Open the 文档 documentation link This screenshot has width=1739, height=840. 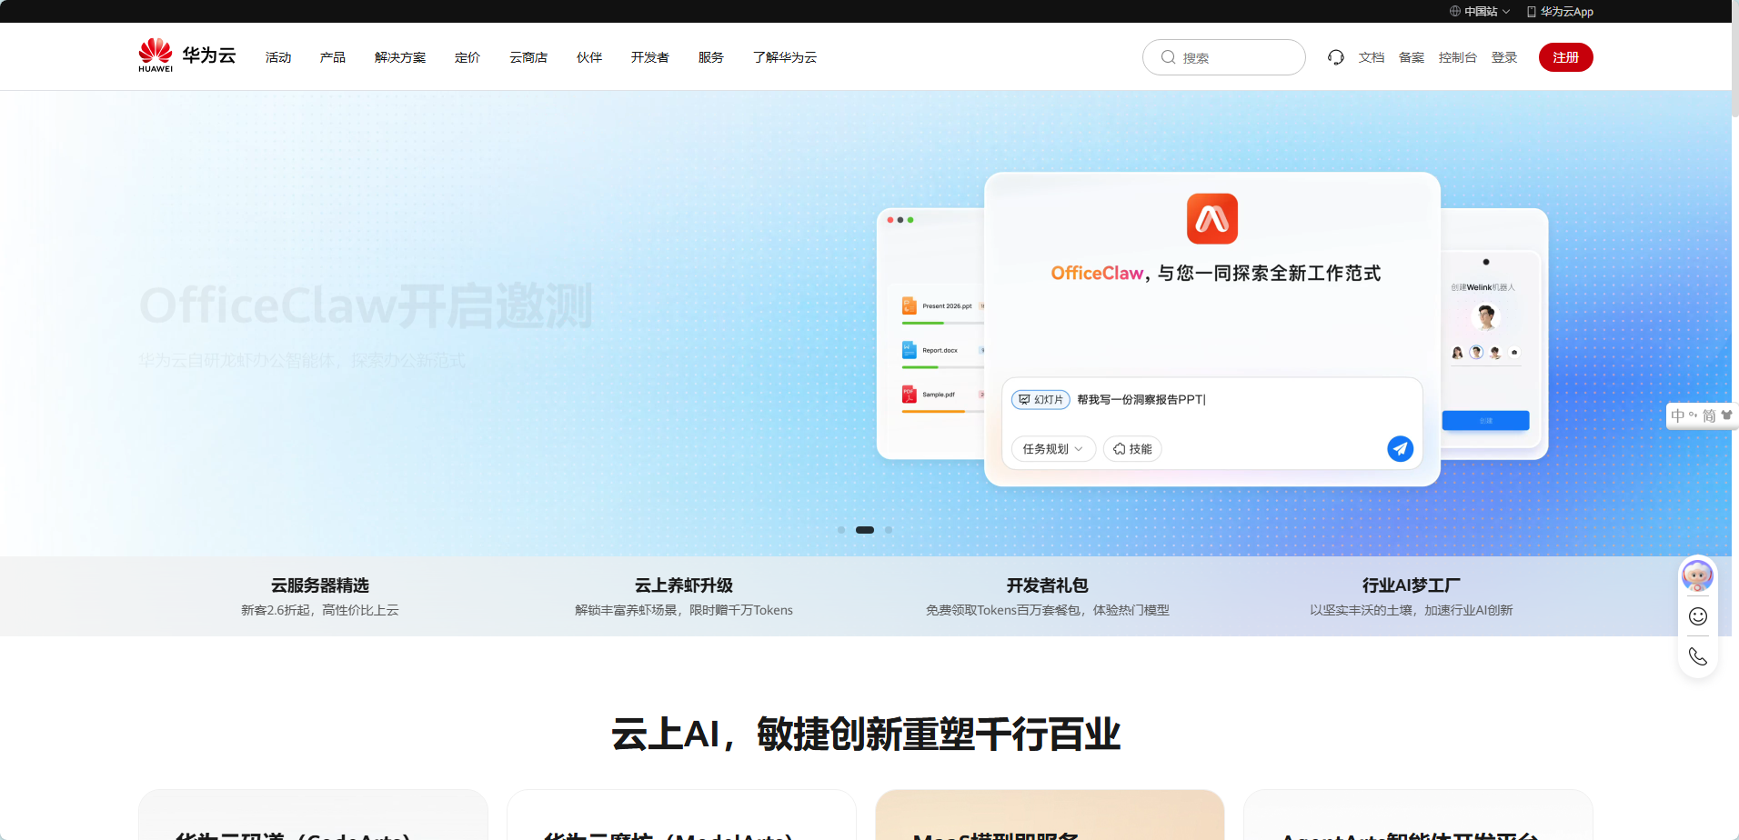pos(1372,57)
